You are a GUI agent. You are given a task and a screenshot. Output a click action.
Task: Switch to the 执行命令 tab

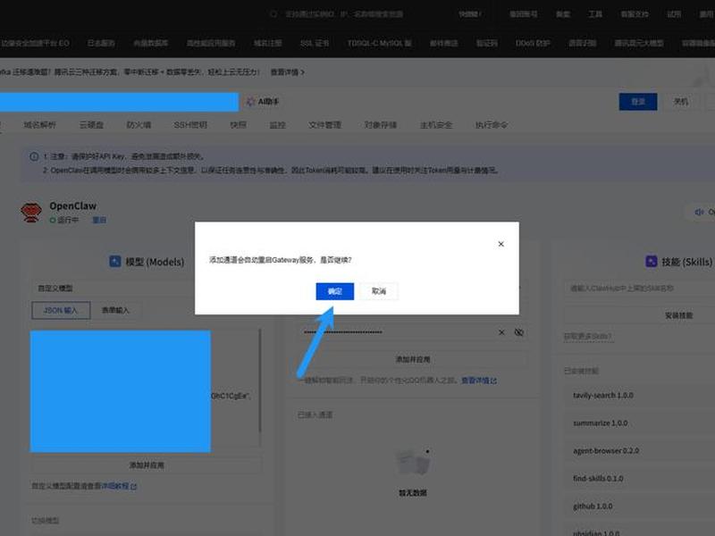click(491, 125)
